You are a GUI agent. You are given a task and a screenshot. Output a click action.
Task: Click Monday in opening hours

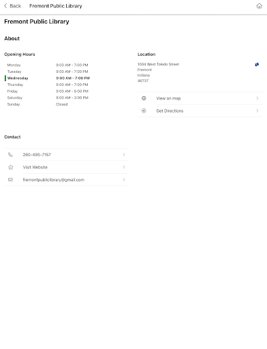click(x=14, y=65)
